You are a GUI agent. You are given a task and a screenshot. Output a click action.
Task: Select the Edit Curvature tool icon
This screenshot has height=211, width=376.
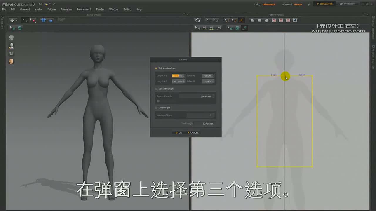coord(227,20)
